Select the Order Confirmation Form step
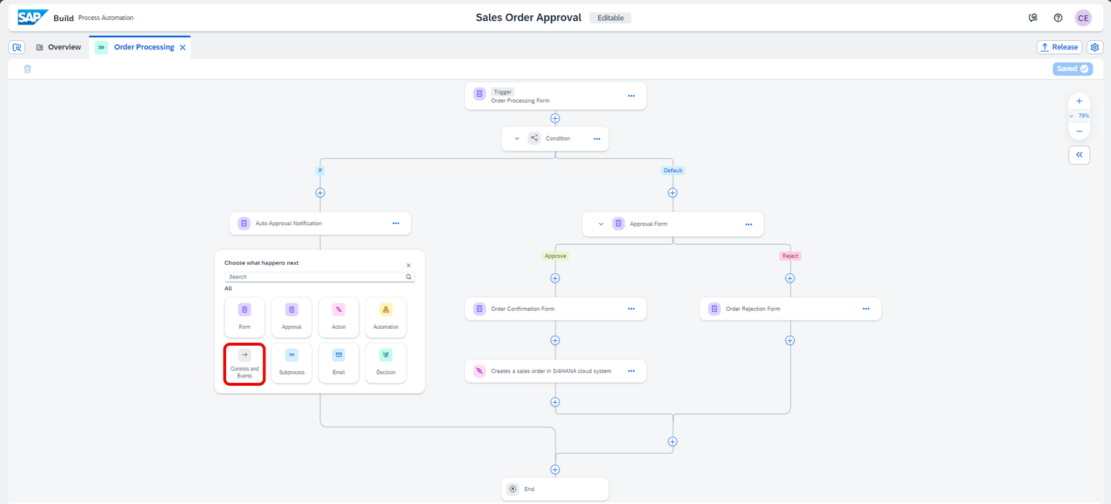 coord(555,309)
